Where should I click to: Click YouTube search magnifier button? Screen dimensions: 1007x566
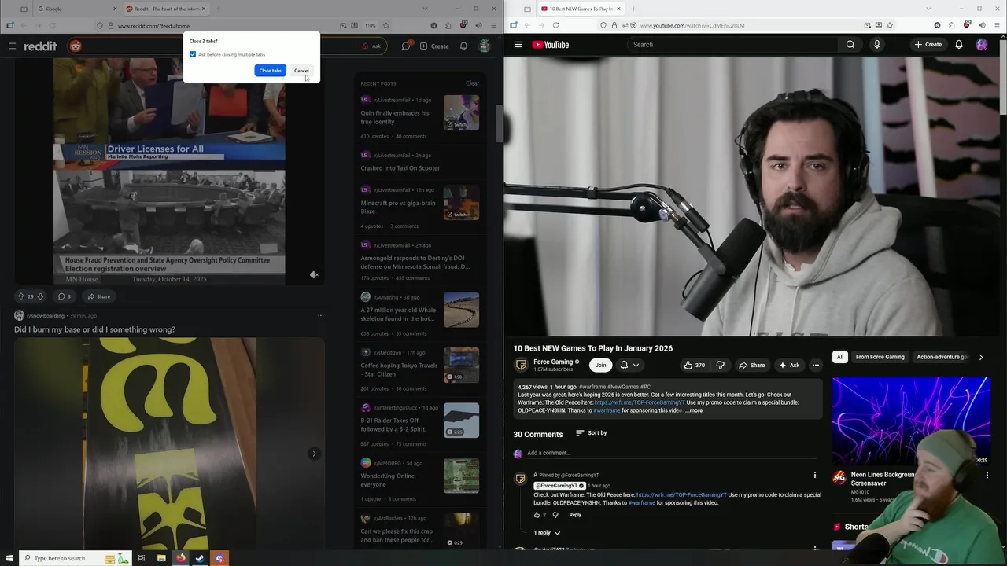tap(850, 45)
